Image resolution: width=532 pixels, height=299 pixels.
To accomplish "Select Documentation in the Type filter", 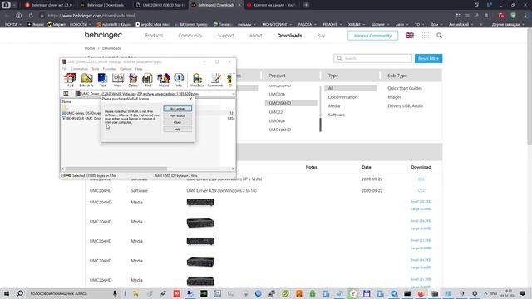I will [342, 97].
